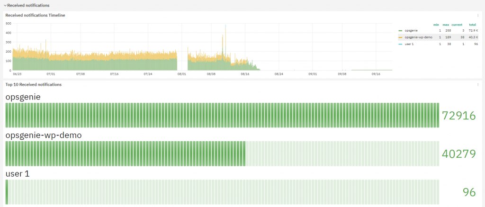The height and width of the screenshot is (207, 485).
Task: Click the user 1 gauge bar
Action: click(223, 192)
